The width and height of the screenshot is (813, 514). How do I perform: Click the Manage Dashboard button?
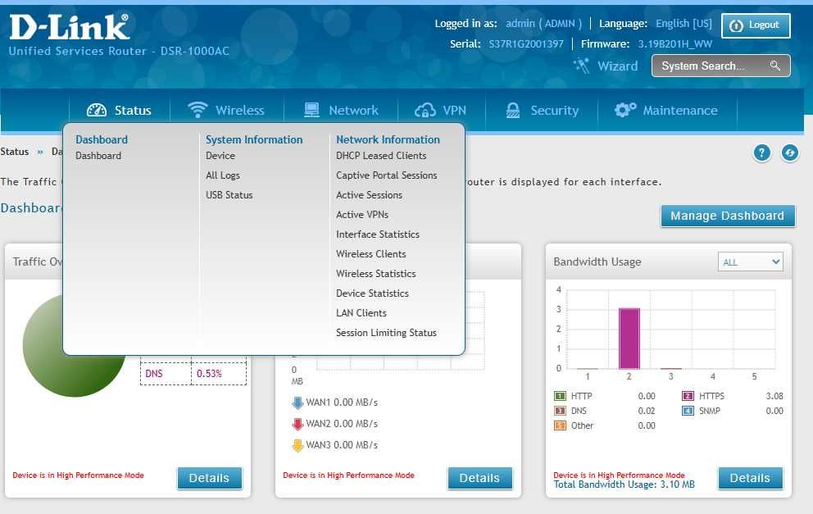tap(728, 216)
